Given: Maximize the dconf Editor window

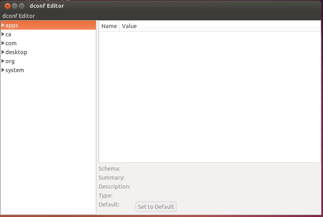Looking at the screenshot, I should (21, 6).
